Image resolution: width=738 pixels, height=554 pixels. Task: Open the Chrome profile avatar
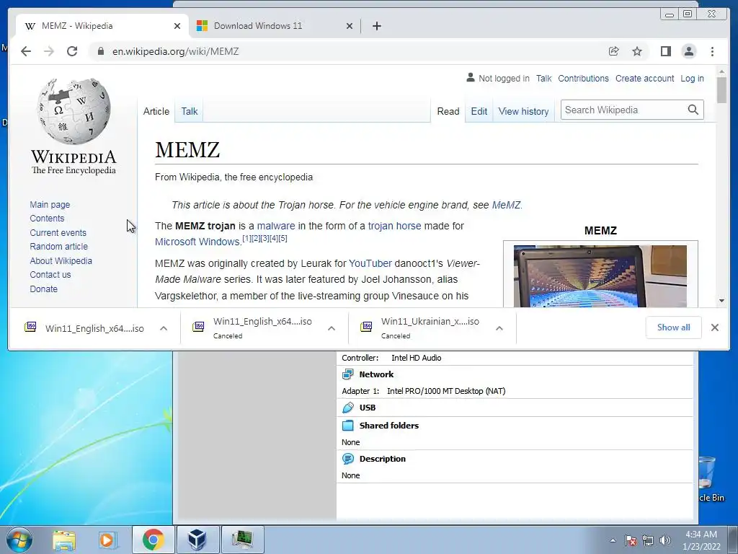[x=688, y=51]
